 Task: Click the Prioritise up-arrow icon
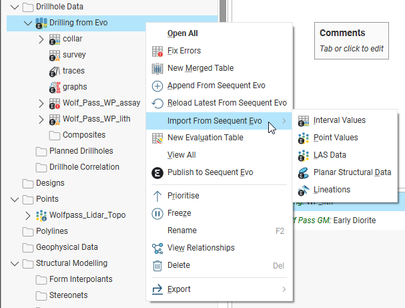tap(157, 196)
